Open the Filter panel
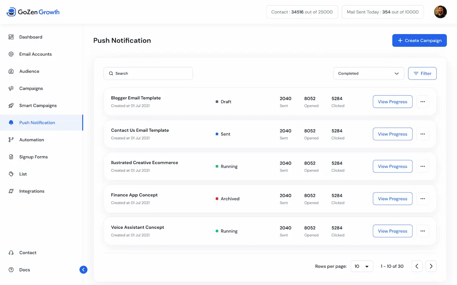Screen dimensions: 457x285 tap(422, 73)
